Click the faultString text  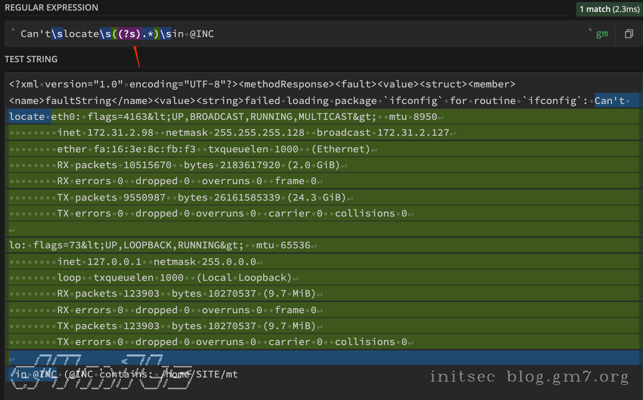click(78, 101)
